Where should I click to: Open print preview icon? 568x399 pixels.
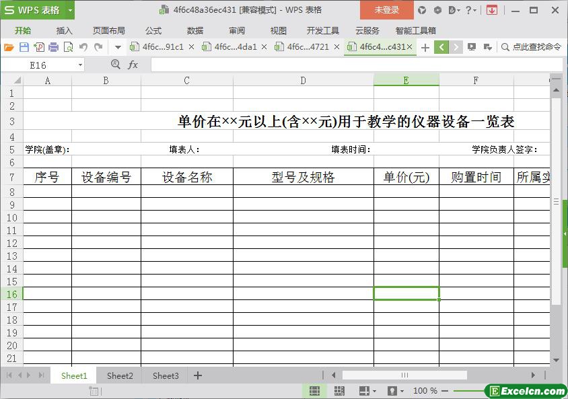(68, 47)
